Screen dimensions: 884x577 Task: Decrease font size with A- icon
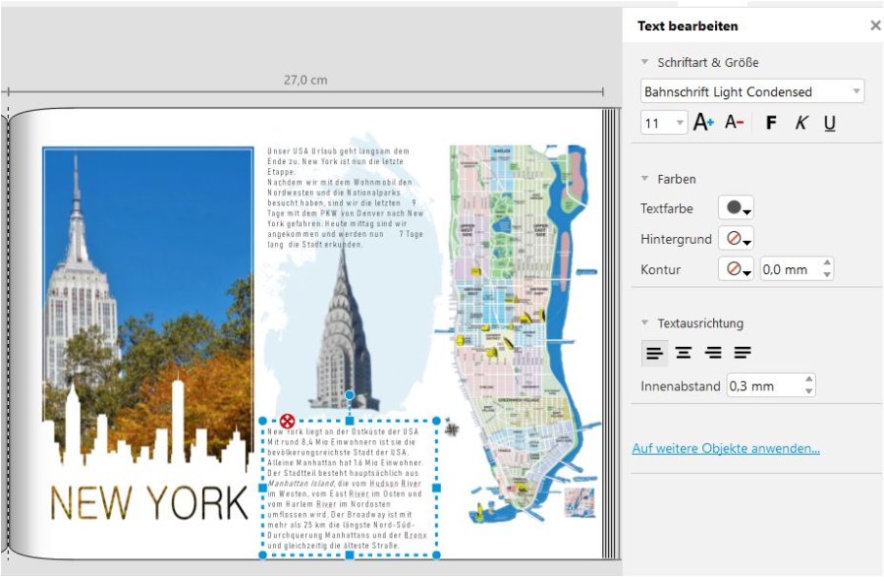[734, 123]
